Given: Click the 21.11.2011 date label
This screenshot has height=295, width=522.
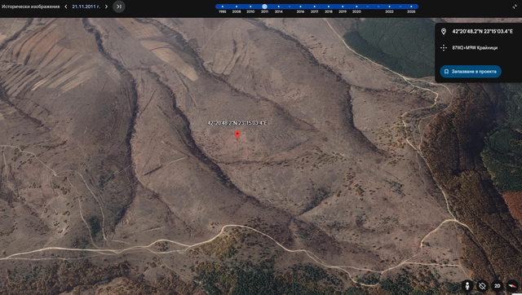Looking at the screenshot, I should [x=86, y=7].
